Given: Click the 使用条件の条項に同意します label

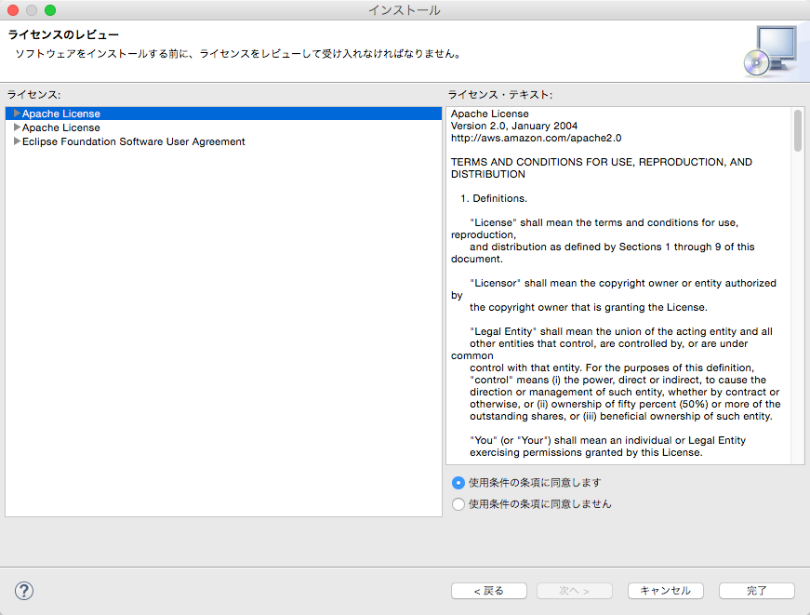Looking at the screenshot, I should (535, 483).
